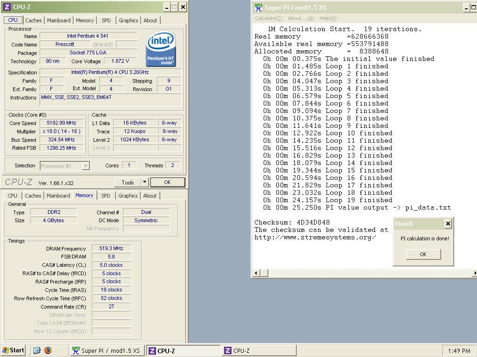Open About tab in lower CPU-Z window
The image size is (477, 357).
pyautogui.click(x=150, y=196)
